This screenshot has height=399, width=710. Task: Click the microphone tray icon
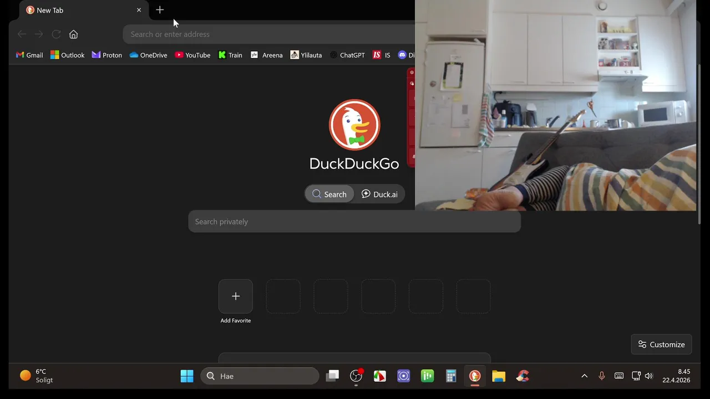coord(602,376)
